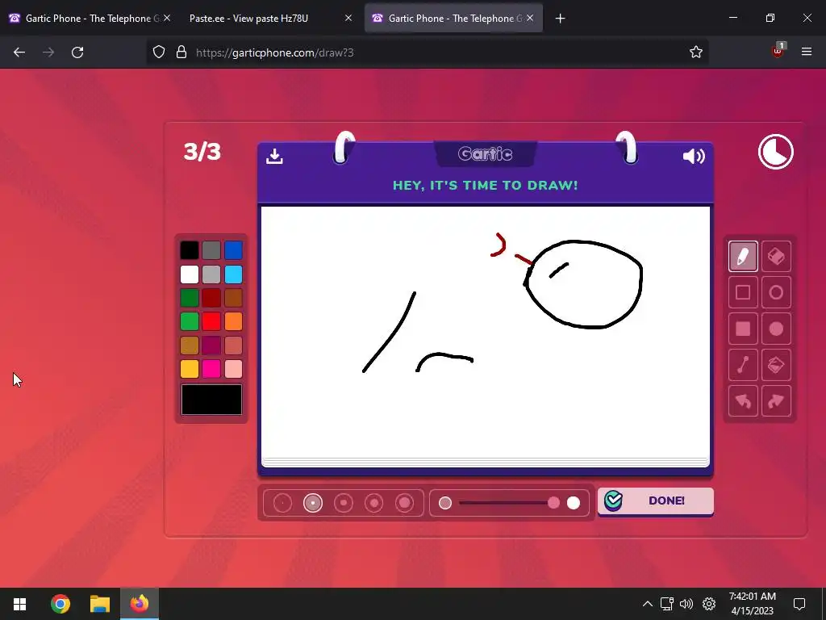Reload the current page
Viewport: 826px width, 620px height.
click(x=77, y=52)
